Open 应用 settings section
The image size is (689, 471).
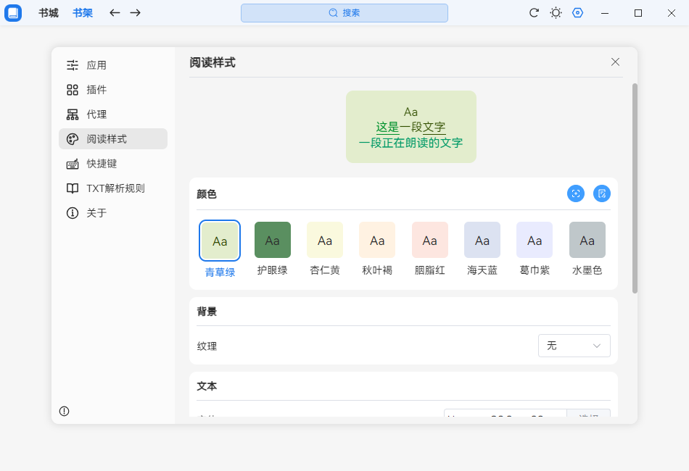coord(113,65)
